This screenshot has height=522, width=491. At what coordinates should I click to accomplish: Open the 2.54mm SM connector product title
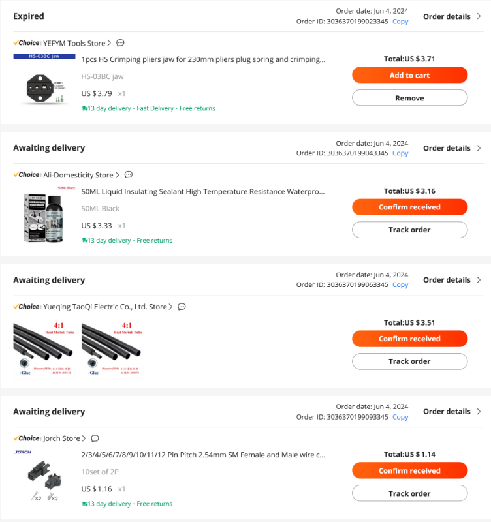point(203,455)
